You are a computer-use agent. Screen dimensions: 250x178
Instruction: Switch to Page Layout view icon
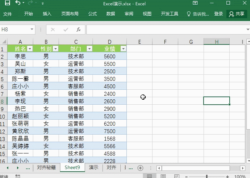point(162,176)
